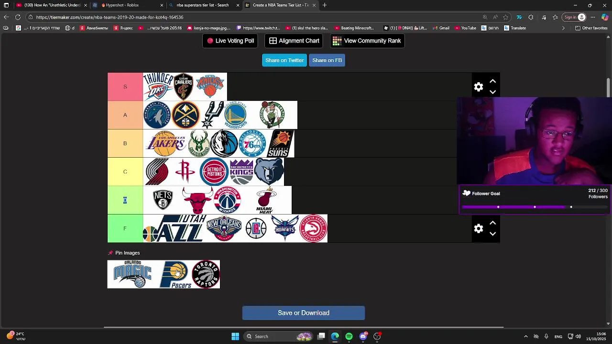Reload the page with refresh icon
This screenshot has width=612, height=344.
pyautogui.click(x=18, y=17)
